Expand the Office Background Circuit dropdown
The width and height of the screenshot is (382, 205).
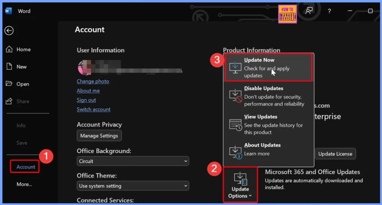point(133,161)
